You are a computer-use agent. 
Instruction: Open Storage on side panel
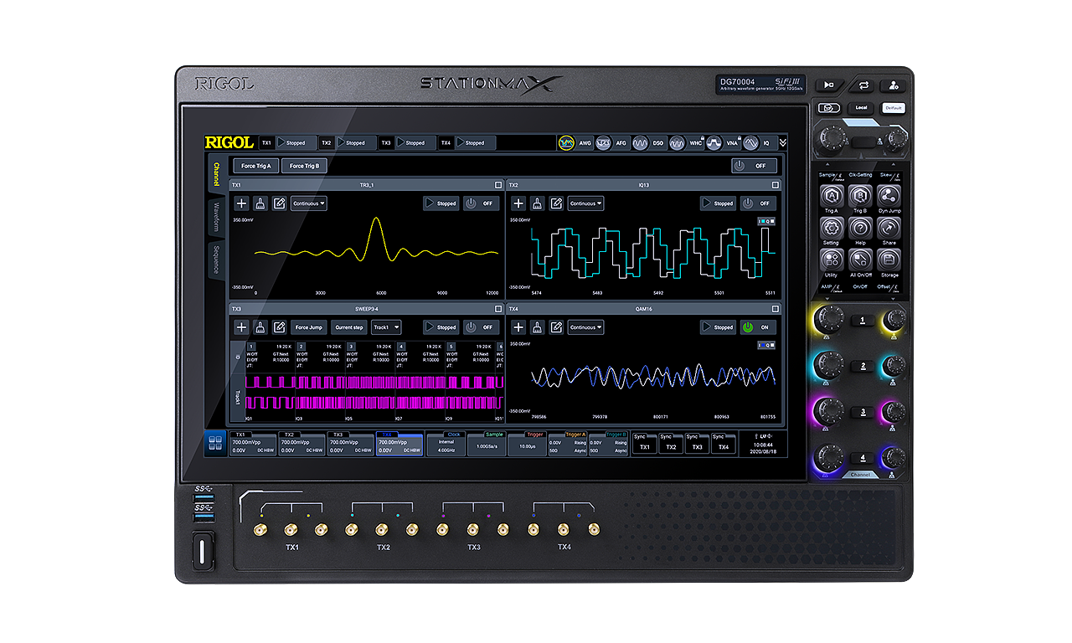[x=889, y=260]
